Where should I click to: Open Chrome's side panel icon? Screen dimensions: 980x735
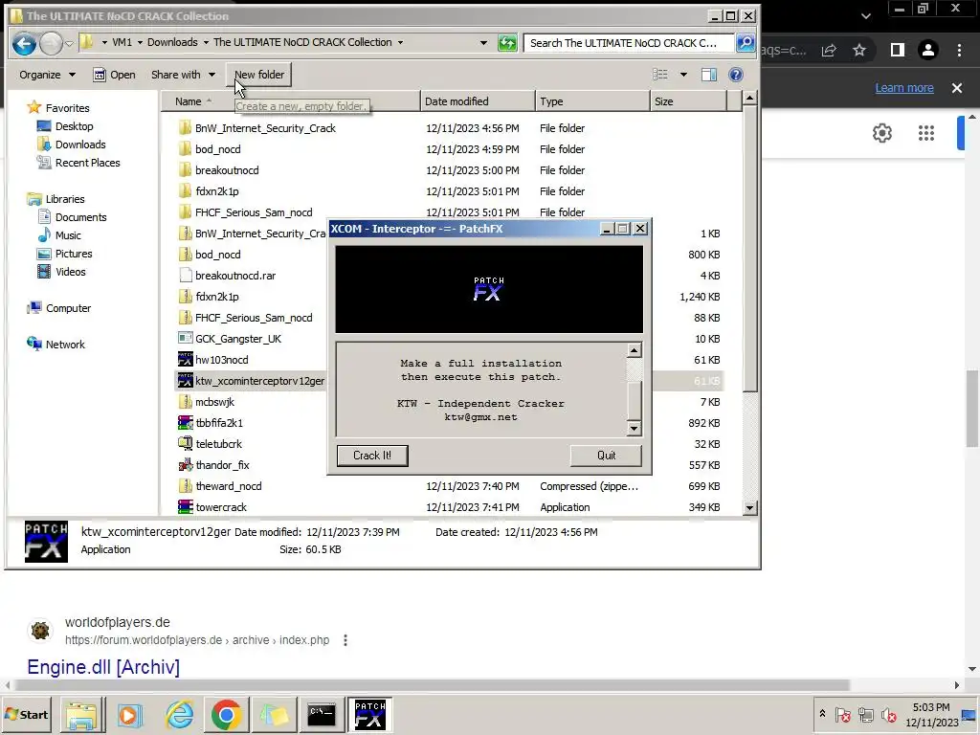click(898, 50)
